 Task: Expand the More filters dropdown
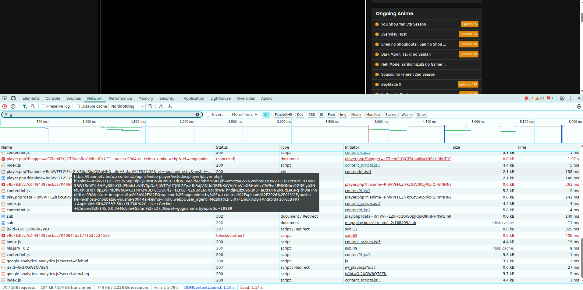coord(244,115)
